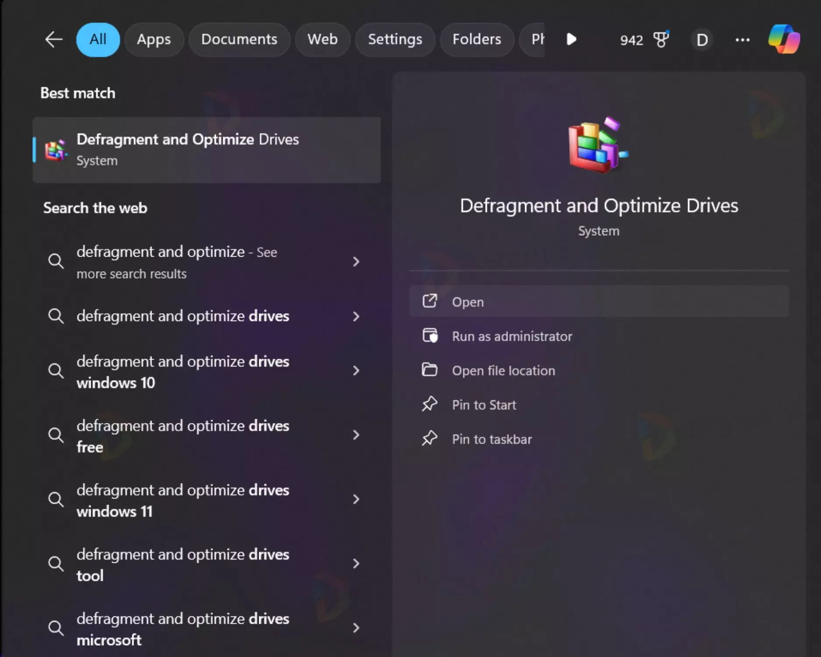Open the three-dot more options menu
Image resolution: width=821 pixels, height=657 pixels.
click(x=742, y=40)
